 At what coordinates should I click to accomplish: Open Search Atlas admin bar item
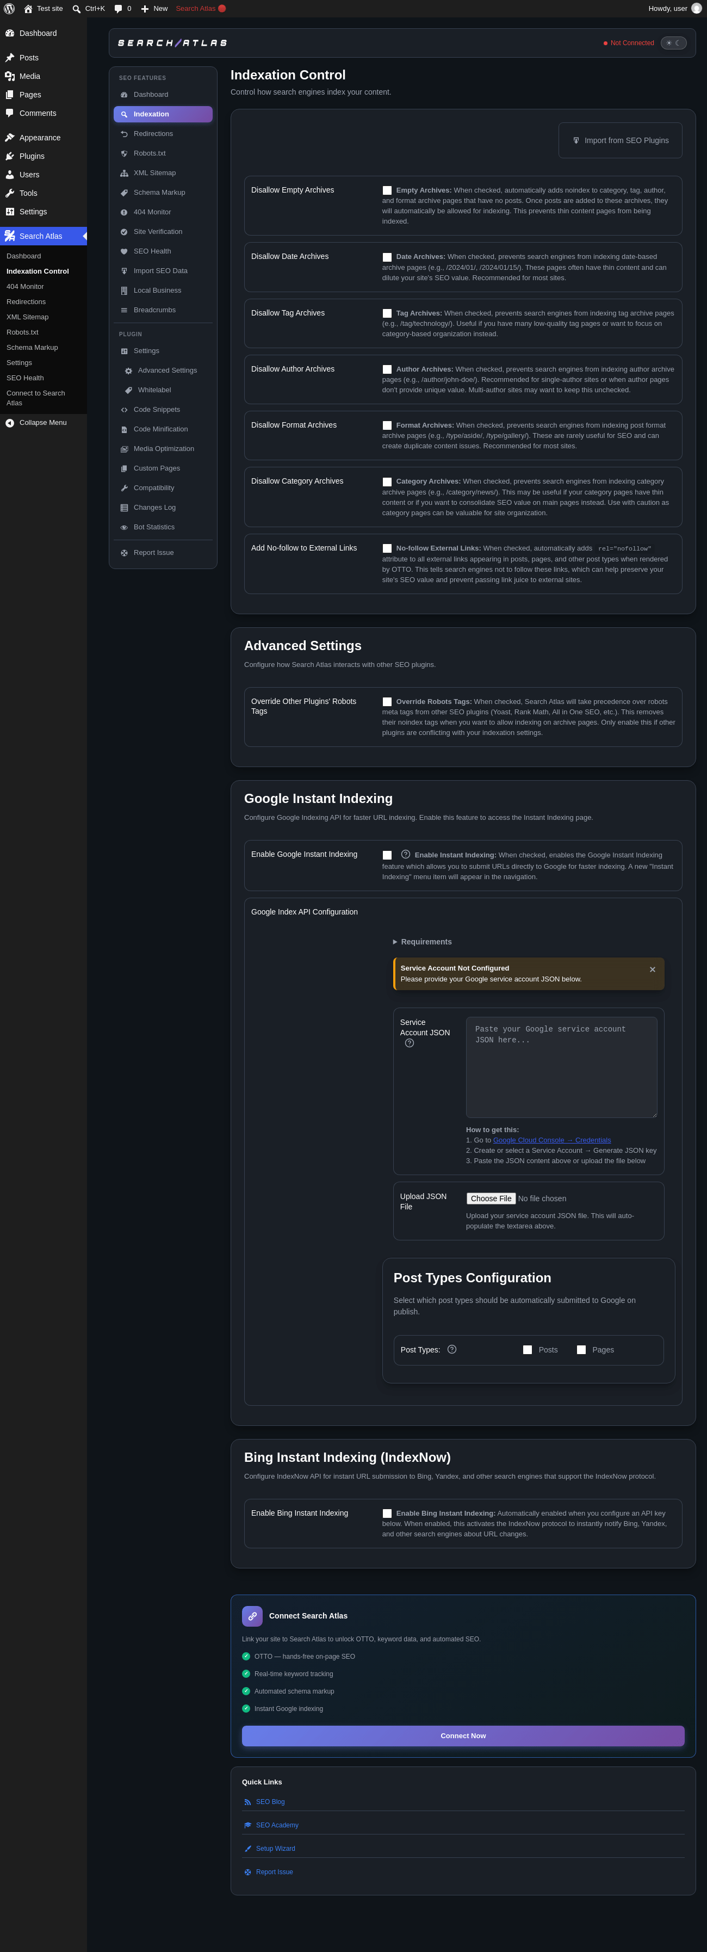201,8
